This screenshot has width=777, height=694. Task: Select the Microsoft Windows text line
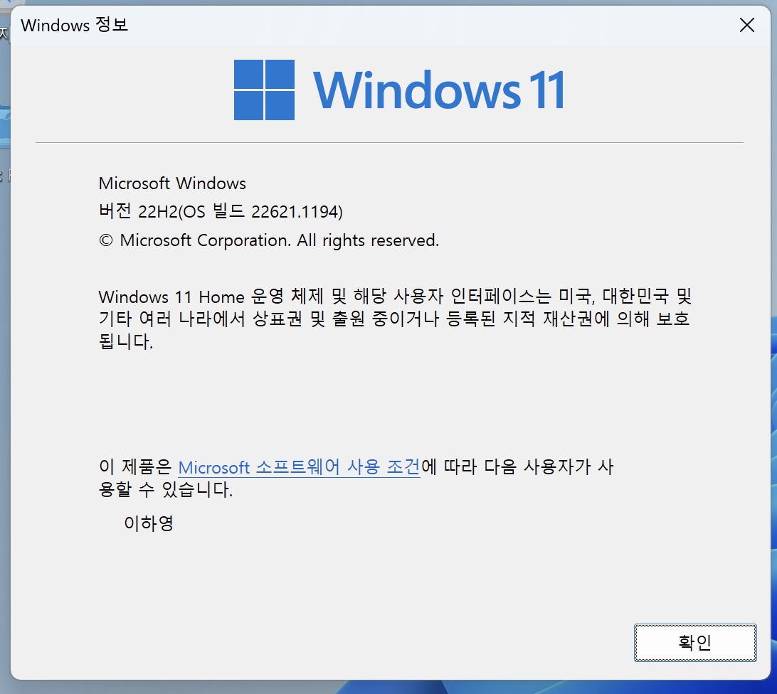point(172,183)
